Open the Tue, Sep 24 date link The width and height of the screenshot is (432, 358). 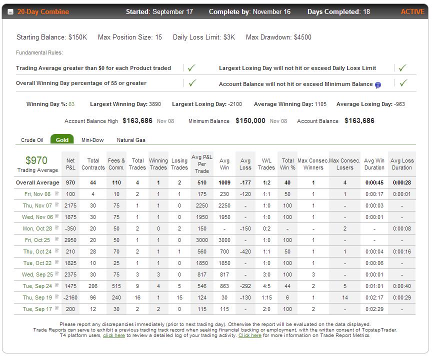point(37,286)
